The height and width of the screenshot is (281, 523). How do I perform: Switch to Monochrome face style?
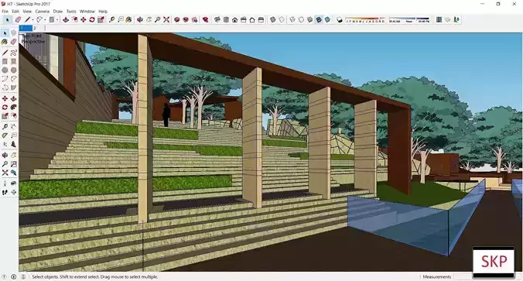(x=327, y=19)
